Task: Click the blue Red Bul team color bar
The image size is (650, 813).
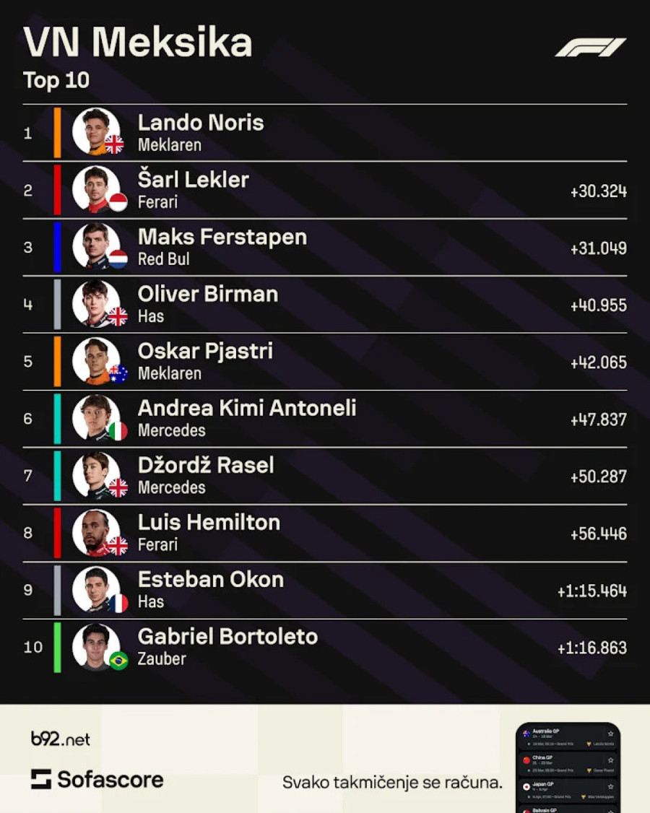Action: pos(57,247)
